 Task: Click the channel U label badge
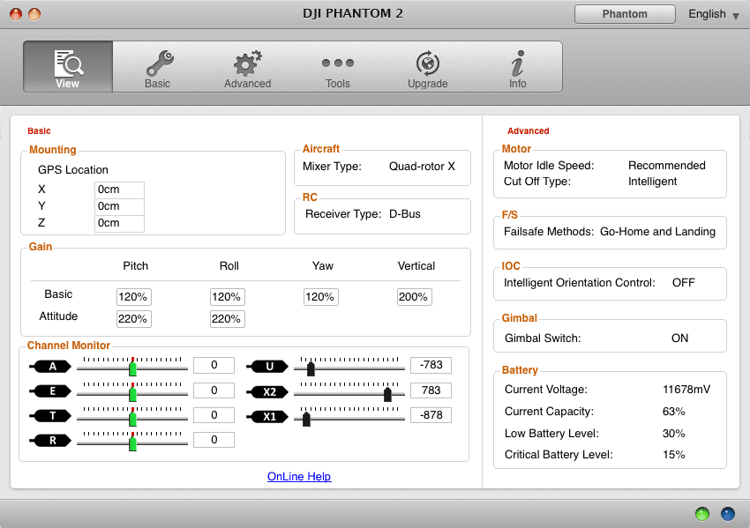(268, 367)
